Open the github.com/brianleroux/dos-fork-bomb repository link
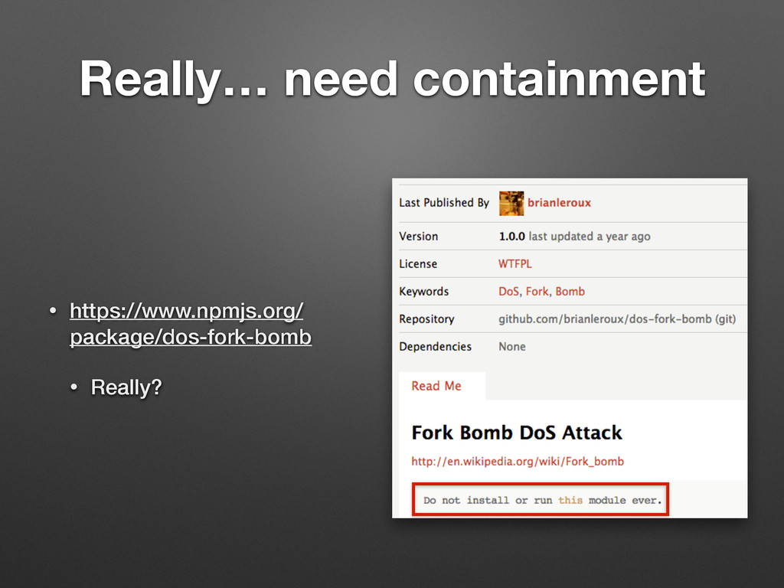This screenshot has height=588, width=784. [617, 319]
